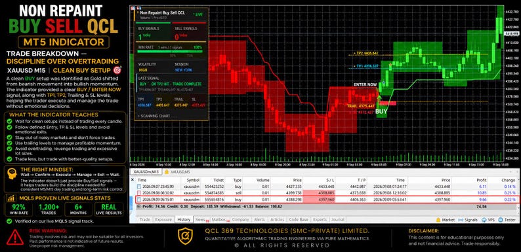This screenshot has width=521, height=252.
Task: Select the XAUUSDm,M15 chart tab
Action: tap(146, 171)
